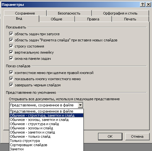Select Обычное - эскизы и слайд

46,128
